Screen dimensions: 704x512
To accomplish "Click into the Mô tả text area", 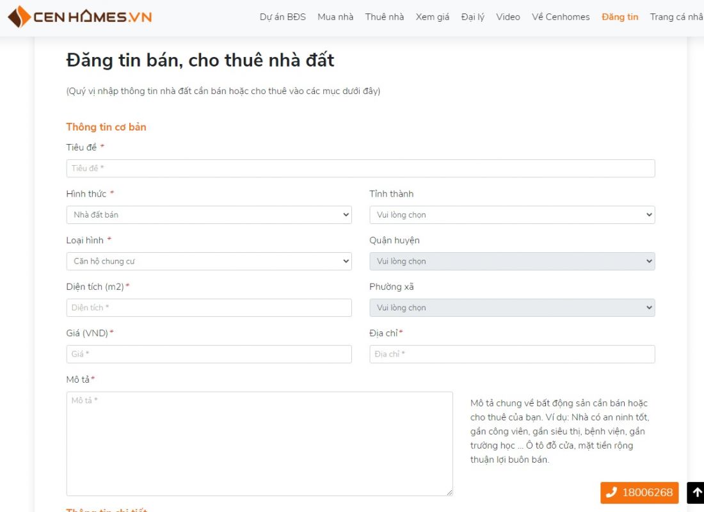I will tap(259, 444).
